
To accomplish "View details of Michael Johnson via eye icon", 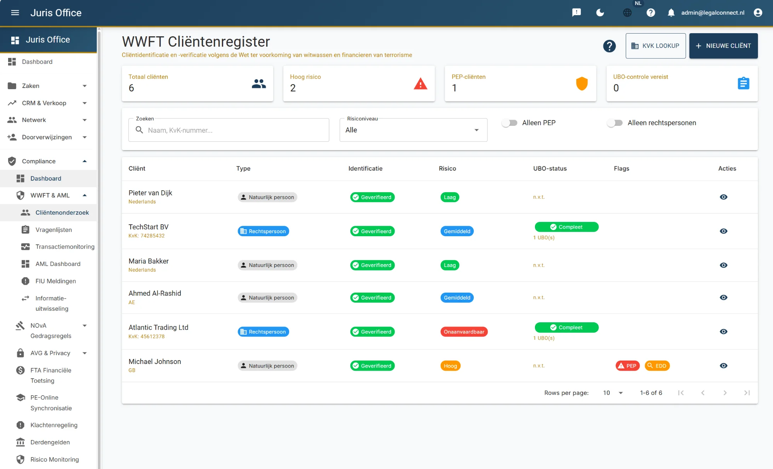I will (x=724, y=366).
